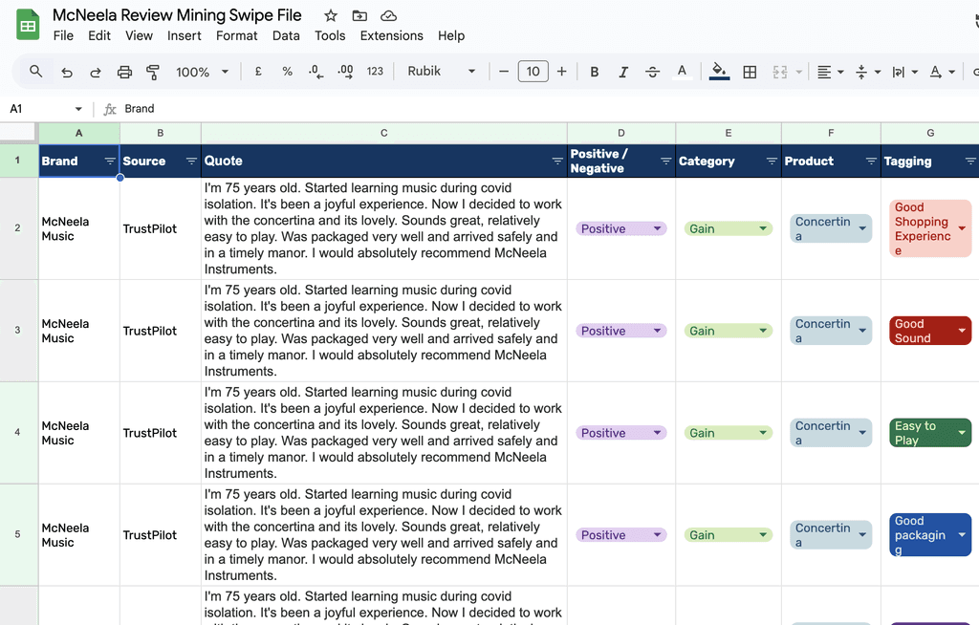Click the document title McNeela Review Mining Swipe File
This screenshot has height=625, width=979.
[x=177, y=15]
